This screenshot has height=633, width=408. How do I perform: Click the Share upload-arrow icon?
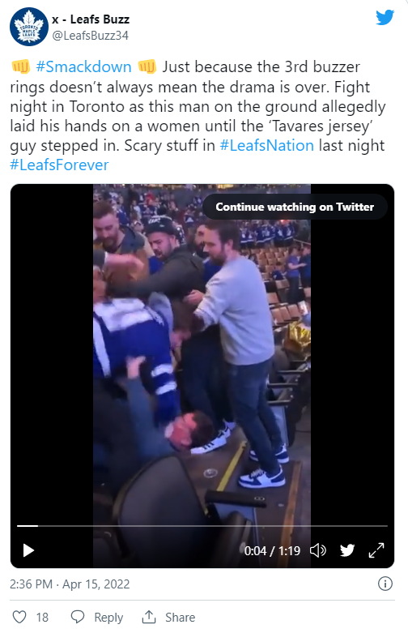[149, 617]
